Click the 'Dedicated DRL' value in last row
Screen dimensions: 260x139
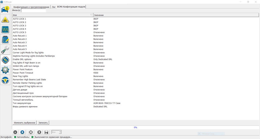[100, 107]
